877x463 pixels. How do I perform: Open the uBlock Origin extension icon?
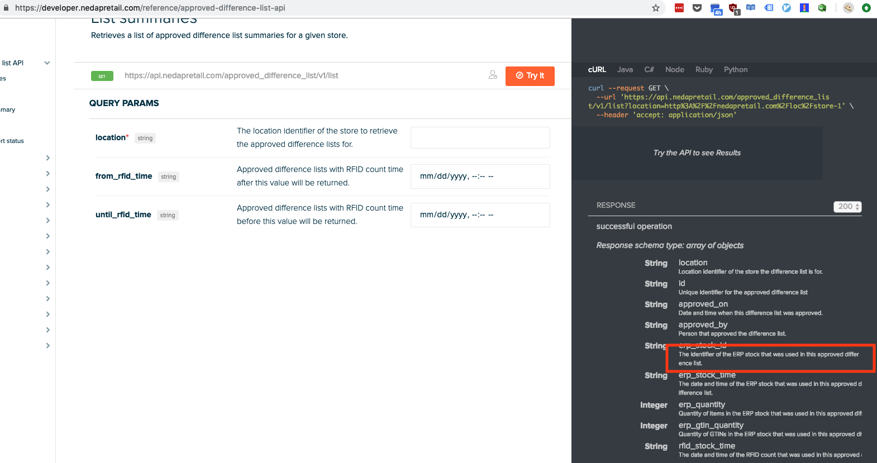click(x=733, y=8)
